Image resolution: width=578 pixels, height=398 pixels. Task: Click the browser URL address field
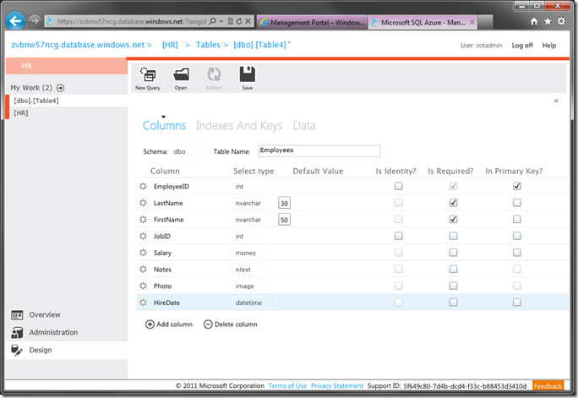[132, 21]
